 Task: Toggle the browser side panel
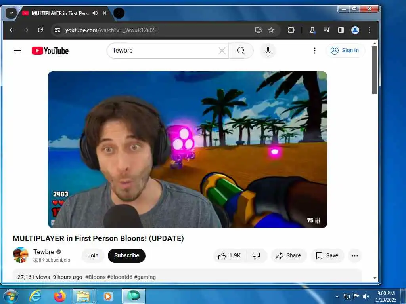point(341,30)
